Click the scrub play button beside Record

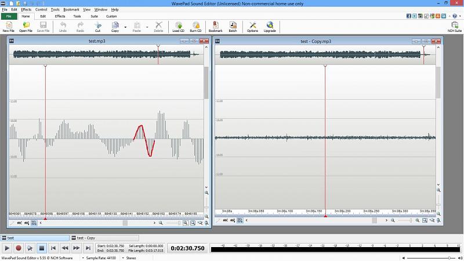(30, 248)
